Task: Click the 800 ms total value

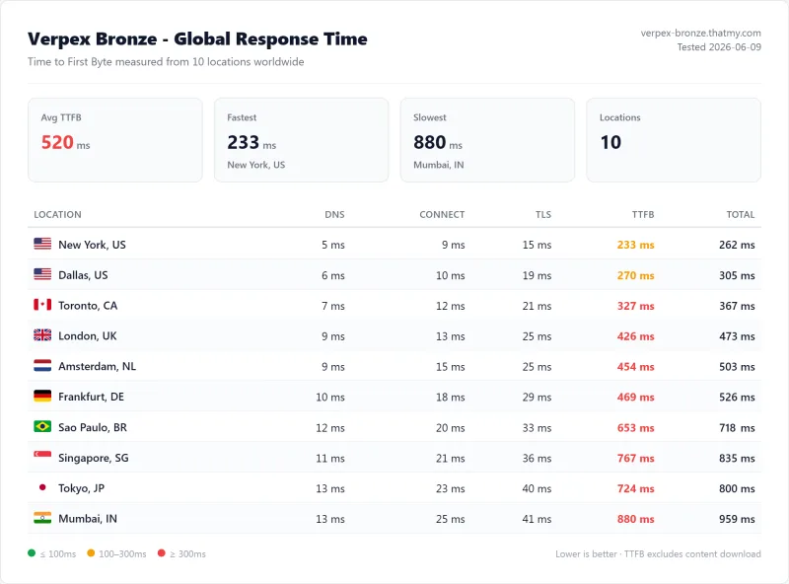Action: 737,488
